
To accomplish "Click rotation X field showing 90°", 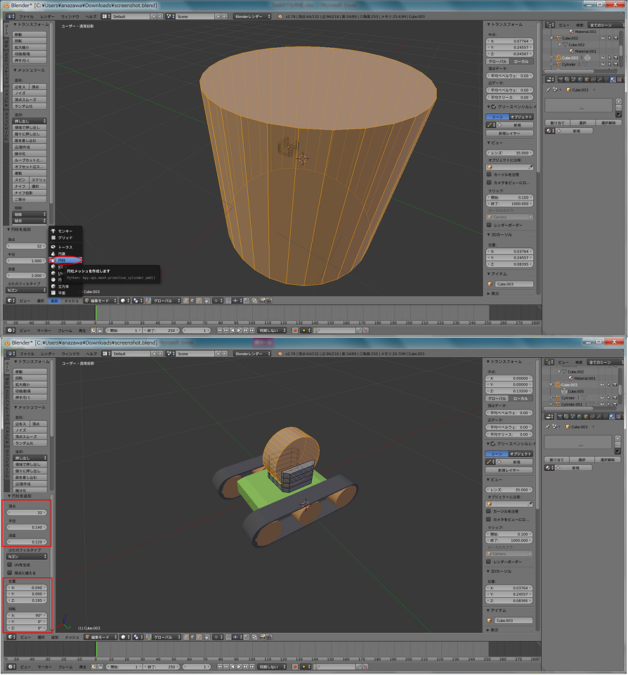I will [x=27, y=615].
